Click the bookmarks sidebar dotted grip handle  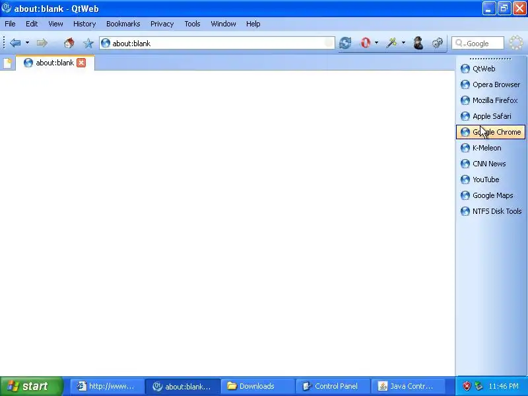(490, 59)
